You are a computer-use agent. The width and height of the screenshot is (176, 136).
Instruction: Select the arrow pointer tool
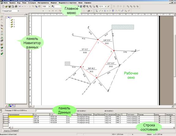pos(97,11)
